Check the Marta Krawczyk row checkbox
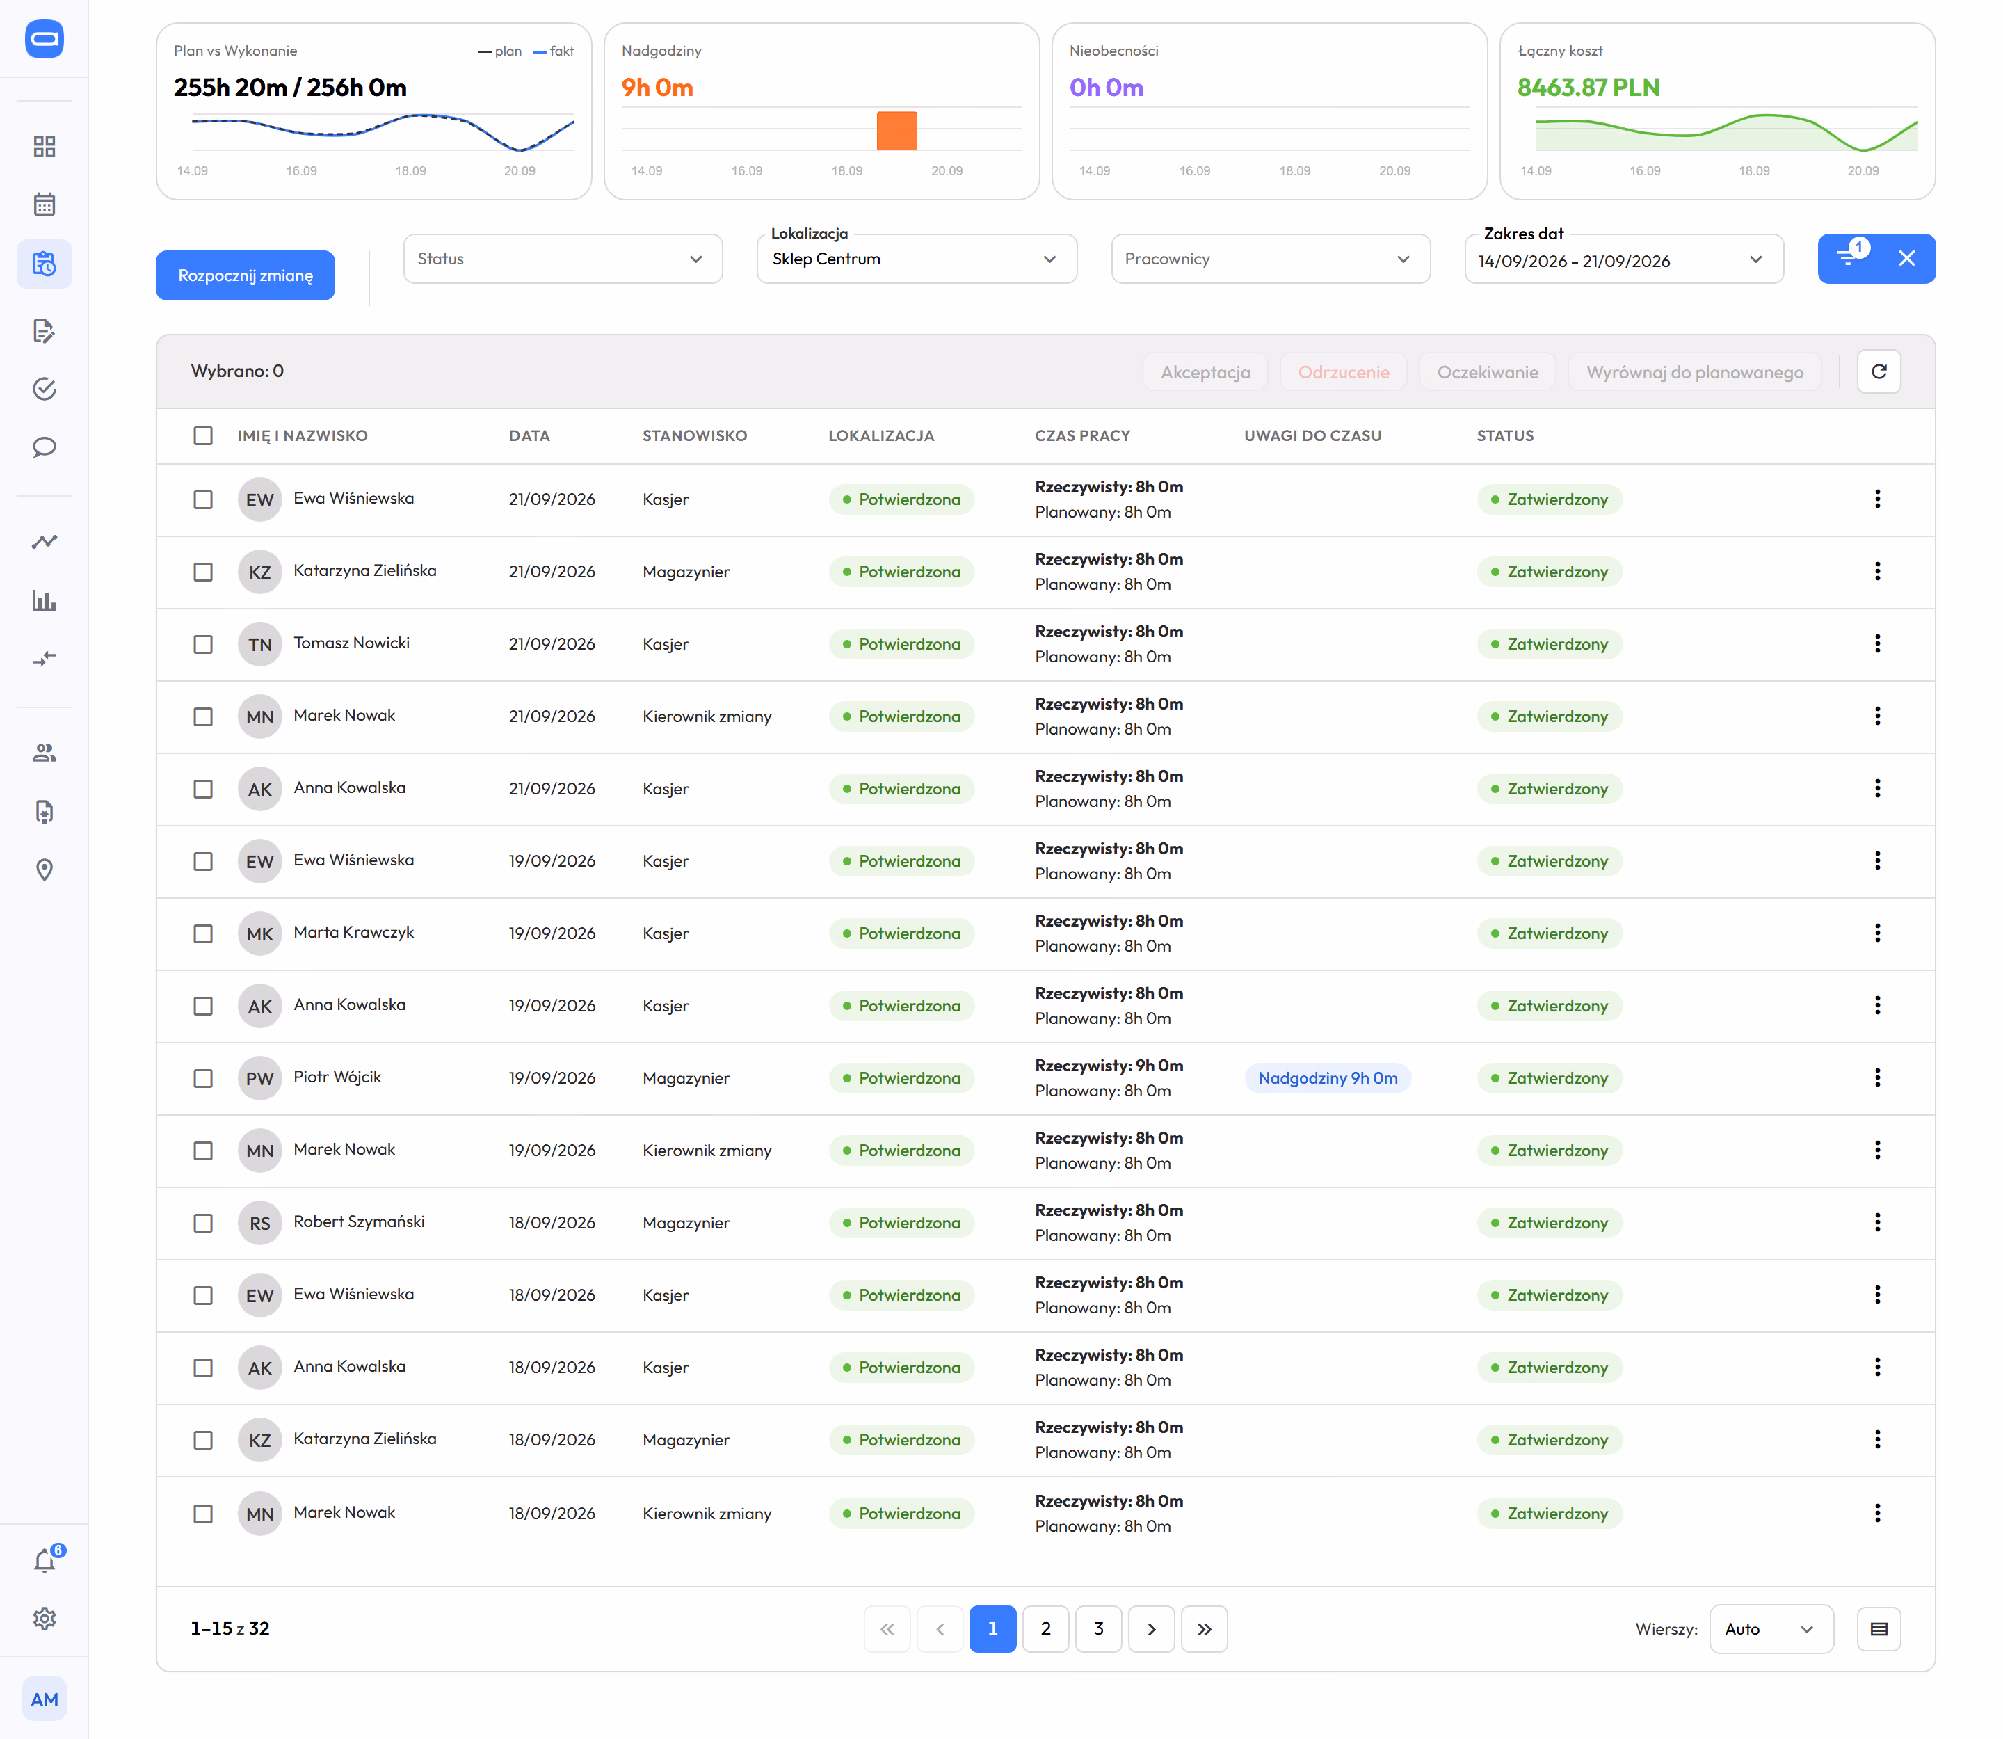Image resolution: width=2003 pixels, height=1739 pixels. (x=203, y=933)
